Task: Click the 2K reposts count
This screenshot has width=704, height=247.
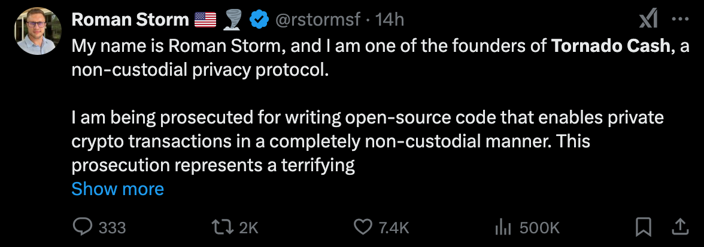Action: click(x=248, y=227)
